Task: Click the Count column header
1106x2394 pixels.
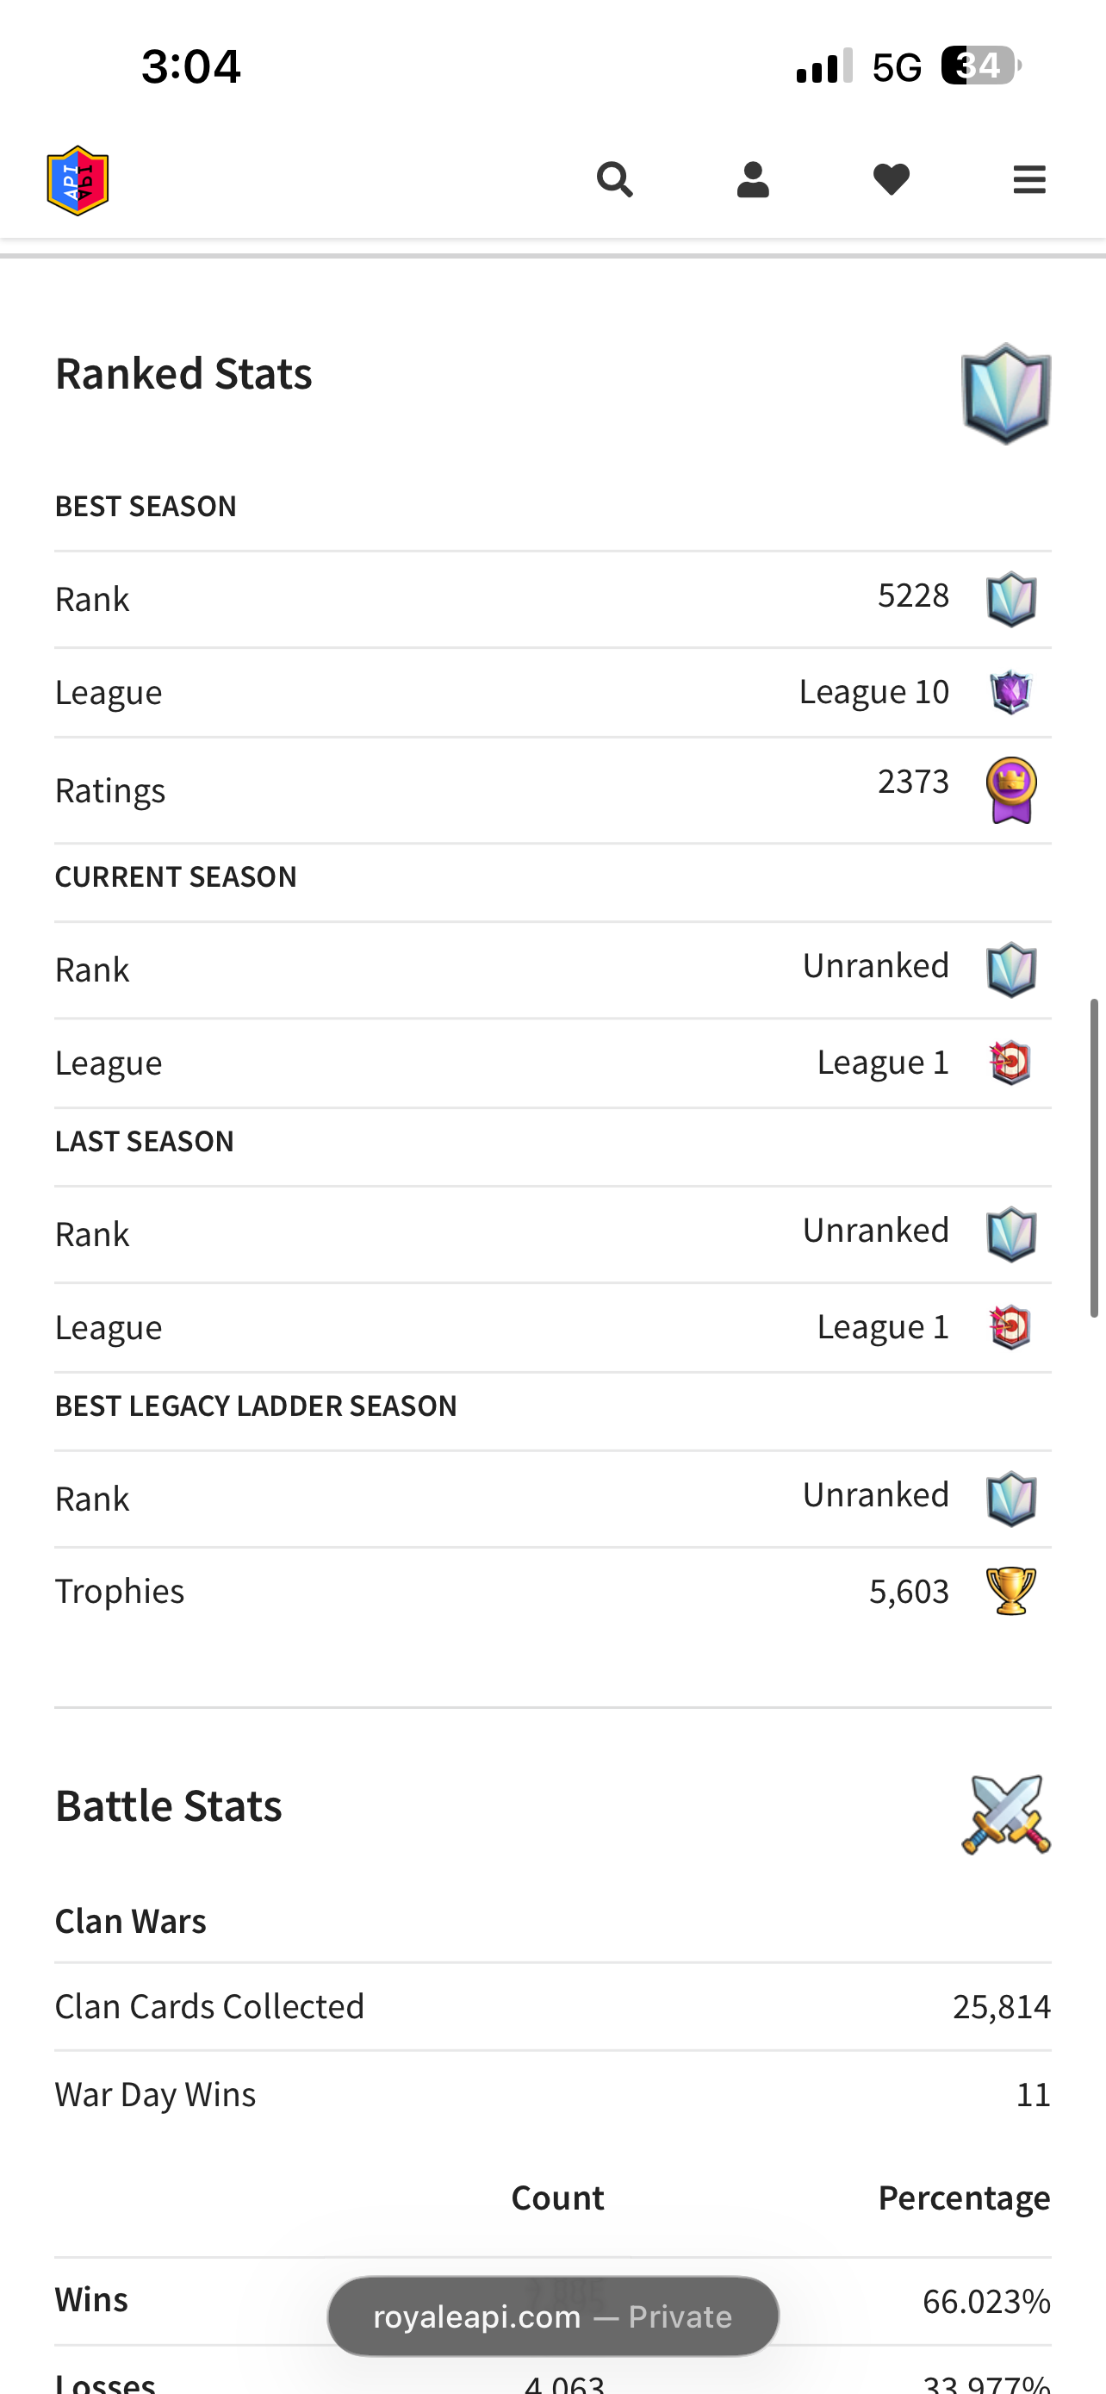Action: (557, 2197)
